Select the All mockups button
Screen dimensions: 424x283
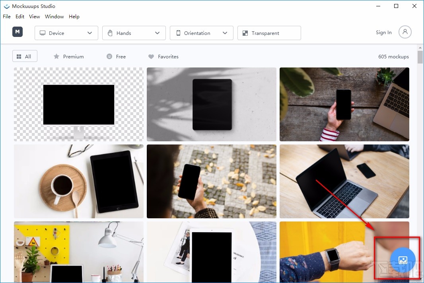coord(24,56)
